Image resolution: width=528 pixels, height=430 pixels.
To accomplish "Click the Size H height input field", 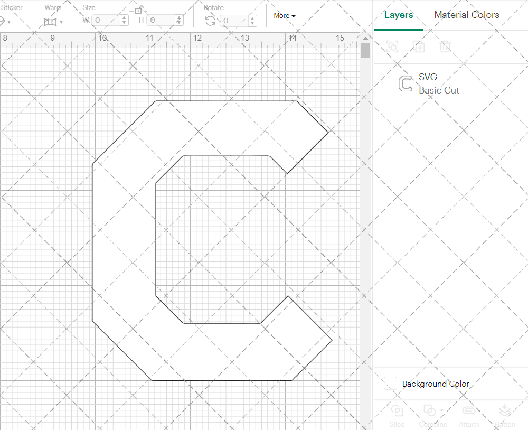I will 161,20.
